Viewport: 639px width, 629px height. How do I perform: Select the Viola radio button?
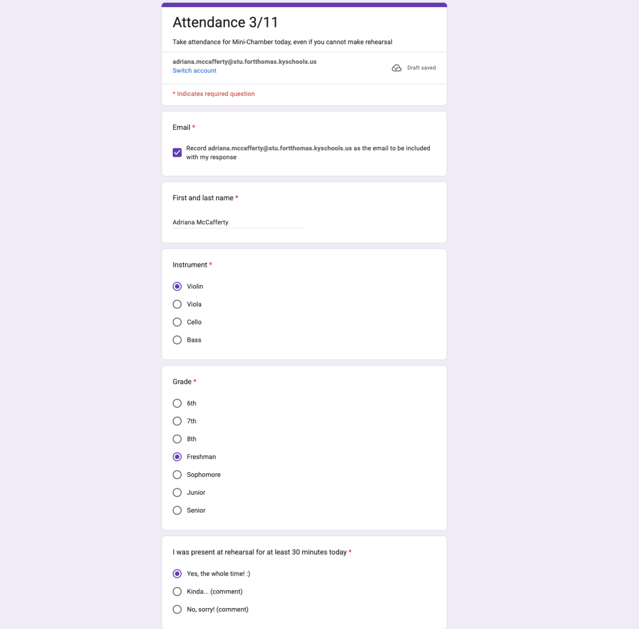177,305
